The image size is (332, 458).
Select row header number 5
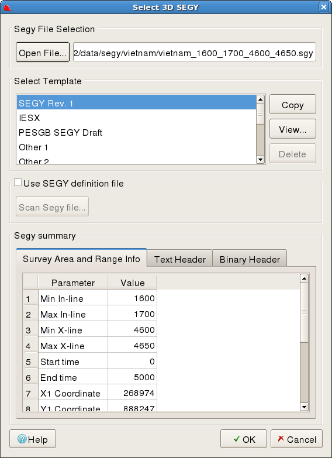click(x=30, y=361)
